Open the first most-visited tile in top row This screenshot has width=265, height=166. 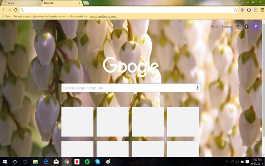pos(77,122)
